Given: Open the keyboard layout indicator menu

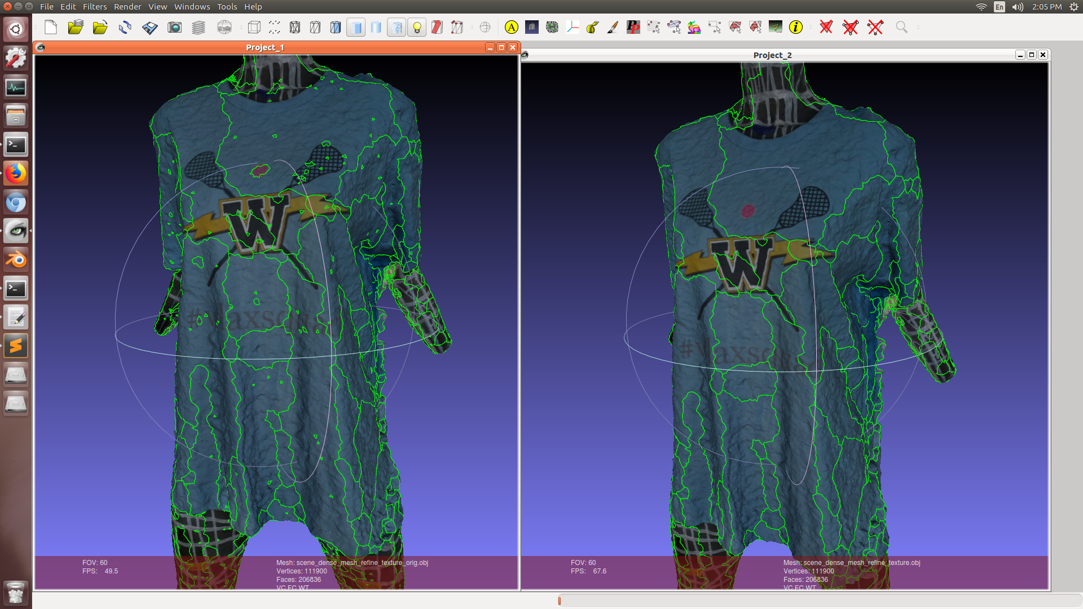Looking at the screenshot, I should (x=998, y=7).
